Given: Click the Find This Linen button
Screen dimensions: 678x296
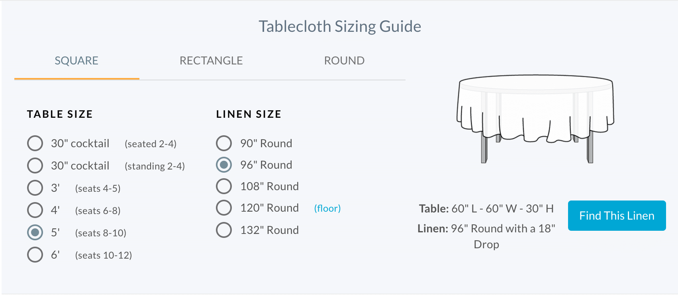Looking at the screenshot, I should [x=617, y=216].
